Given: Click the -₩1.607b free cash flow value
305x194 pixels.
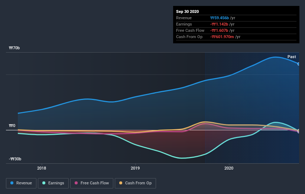Looking at the screenshot, I should coord(219,30).
